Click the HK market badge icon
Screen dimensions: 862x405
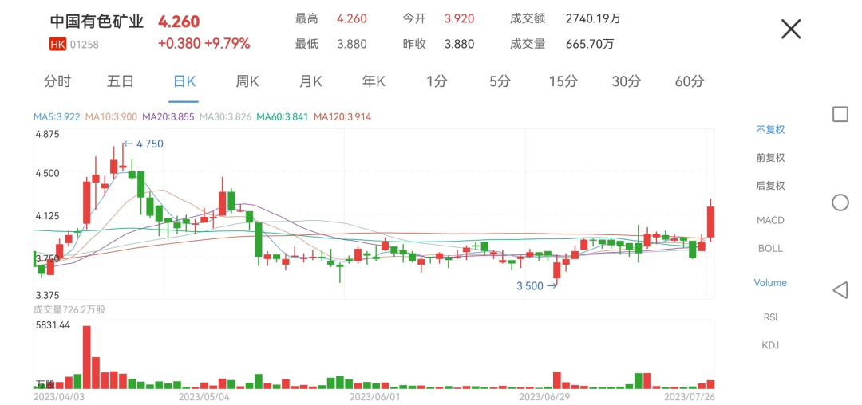(x=57, y=45)
